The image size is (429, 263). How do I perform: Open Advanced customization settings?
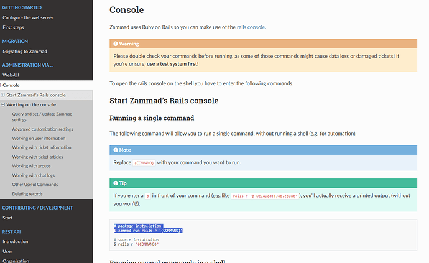[42, 129]
